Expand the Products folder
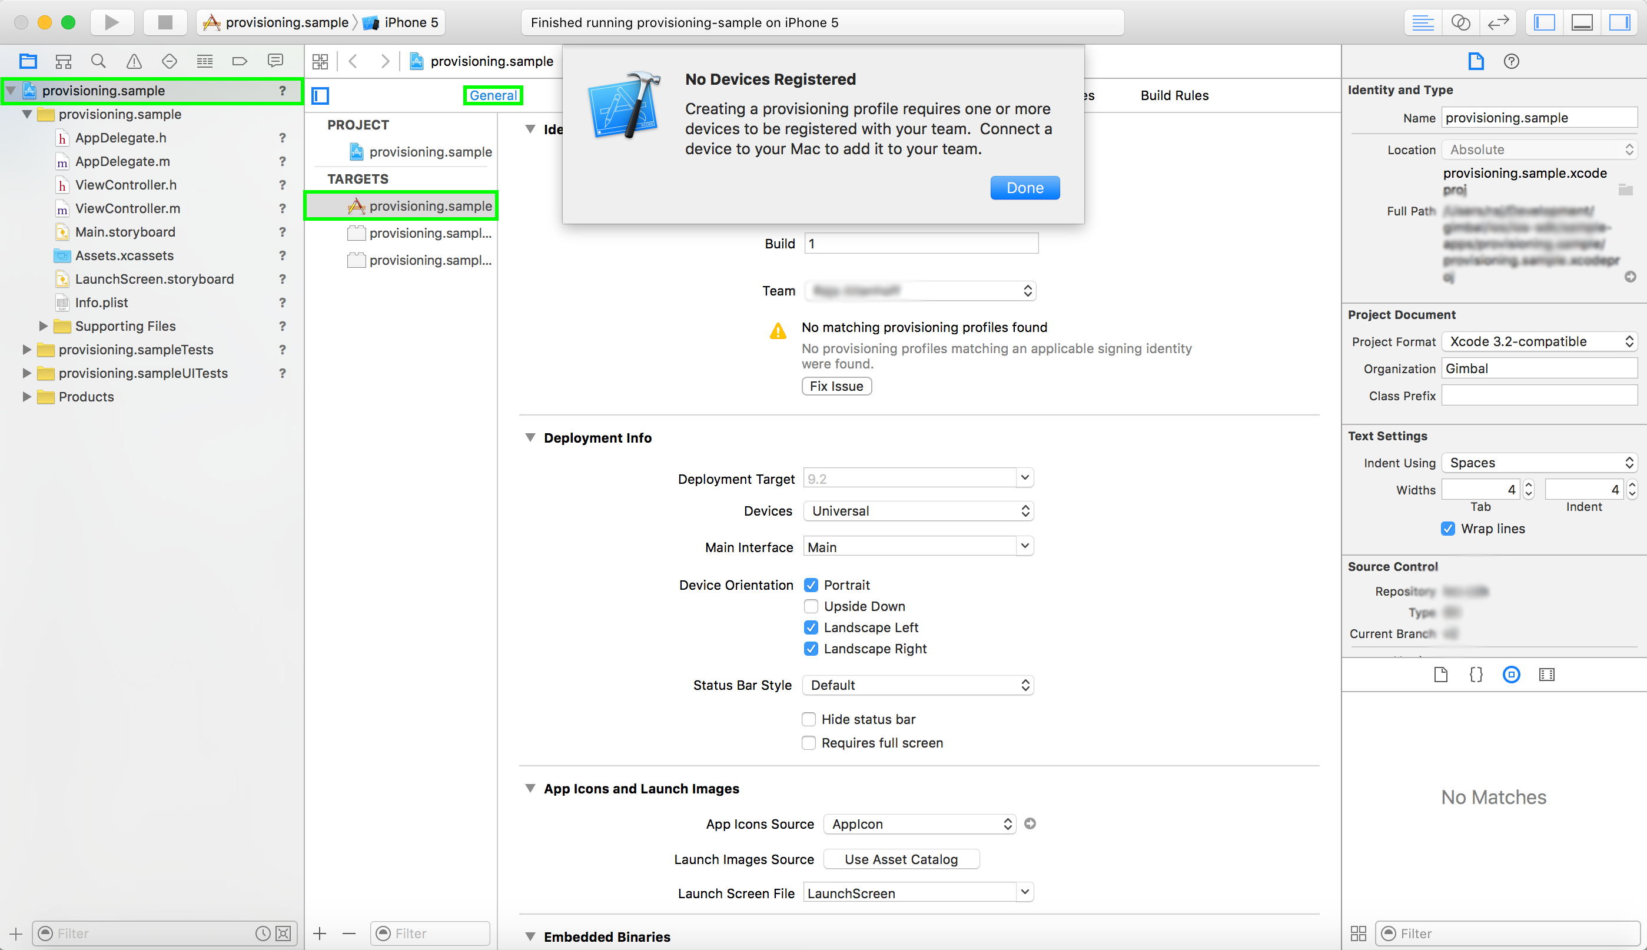Image resolution: width=1647 pixels, height=950 pixels. [26, 397]
